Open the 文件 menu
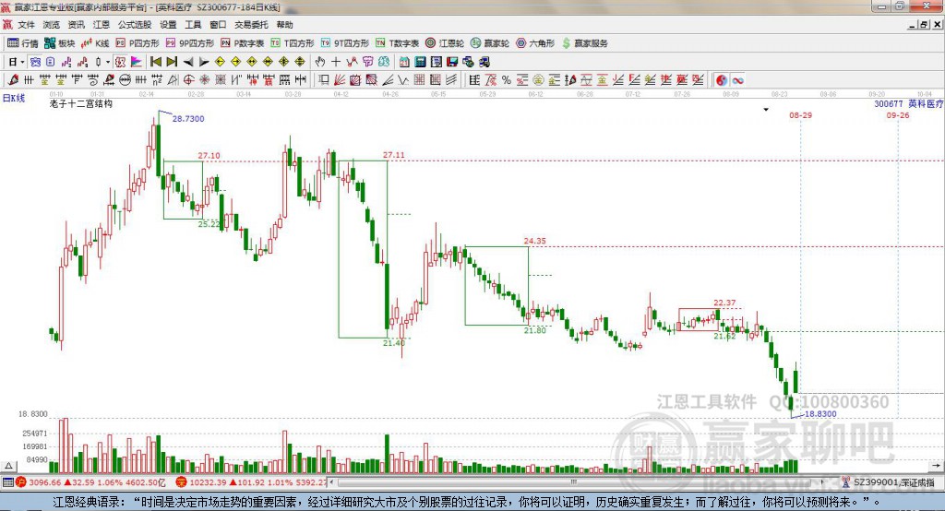The height and width of the screenshot is (511, 945). pos(26,25)
